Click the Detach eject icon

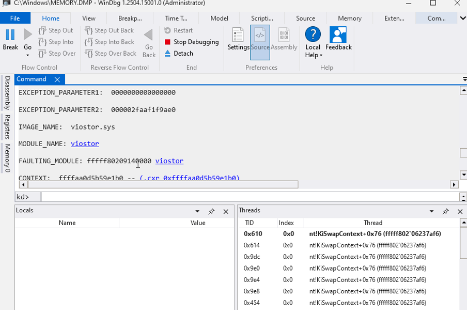click(167, 54)
